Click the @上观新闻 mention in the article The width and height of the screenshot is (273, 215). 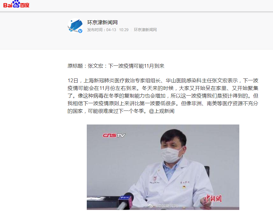coord(161,111)
